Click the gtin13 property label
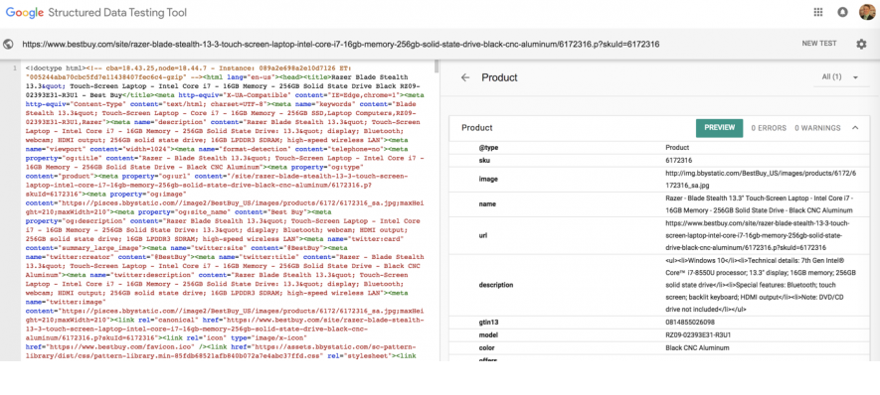Image resolution: width=880 pixels, height=395 pixels. pyautogui.click(x=489, y=323)
